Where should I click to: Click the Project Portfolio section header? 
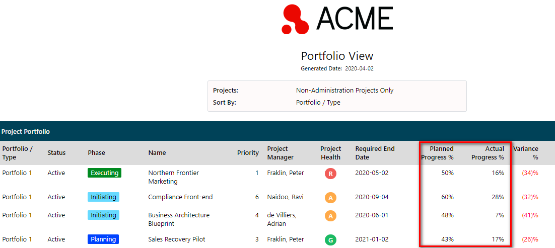(26, 132)
